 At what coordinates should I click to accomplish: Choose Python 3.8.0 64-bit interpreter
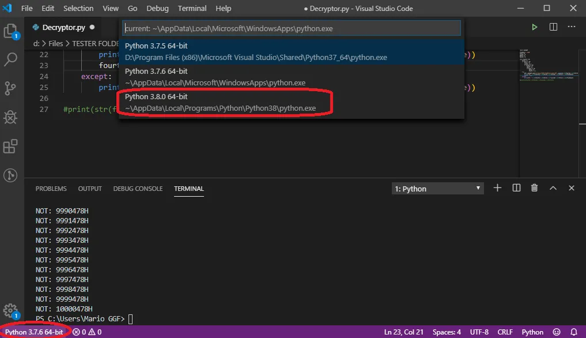pos(292,102)
